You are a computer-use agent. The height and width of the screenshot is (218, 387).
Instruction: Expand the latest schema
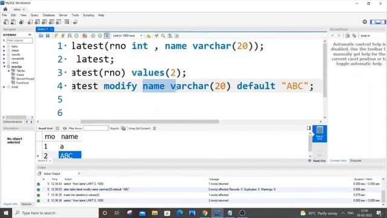4,50
